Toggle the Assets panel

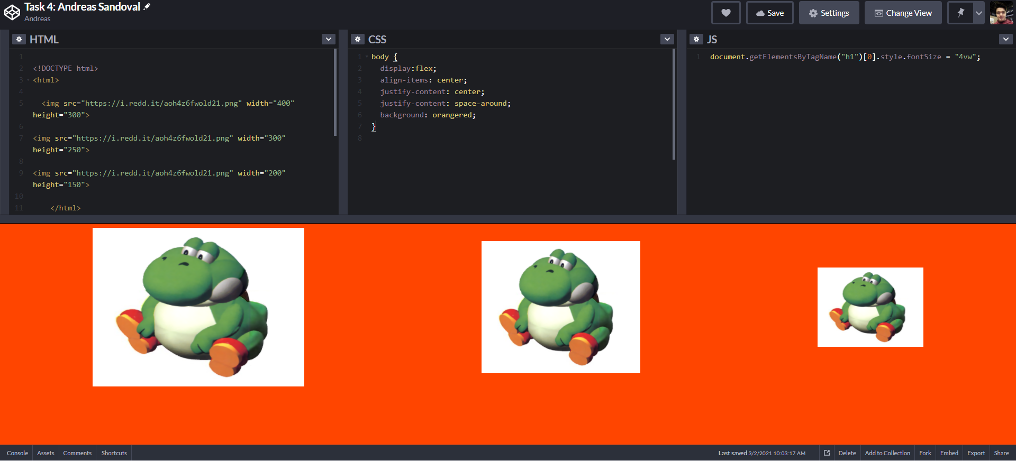pyautogui.click(x=46, y=453)
